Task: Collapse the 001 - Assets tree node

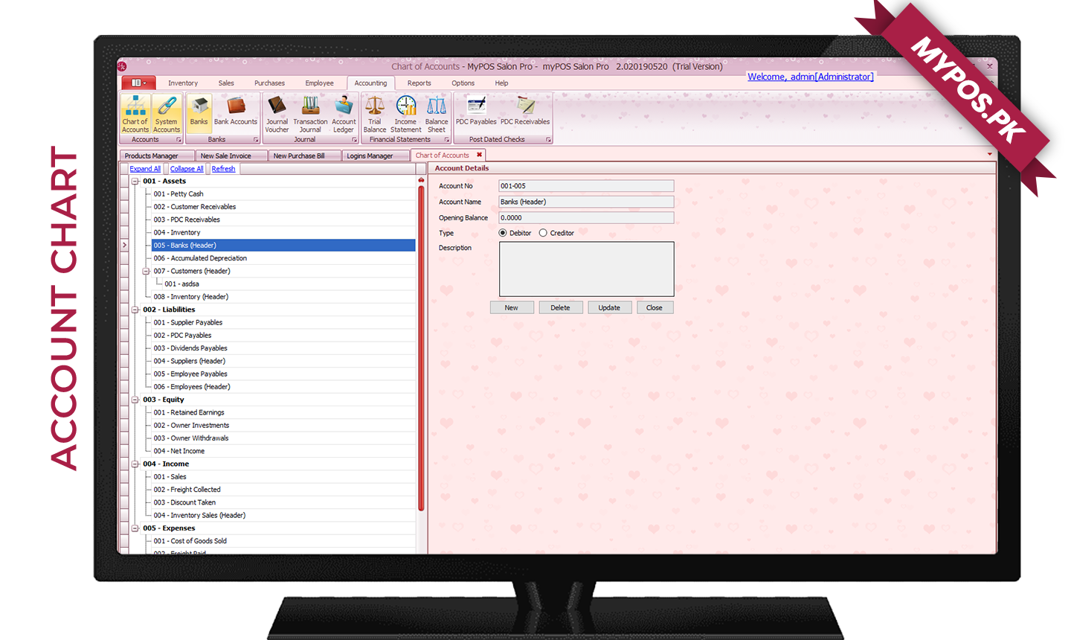Action: 135,182
